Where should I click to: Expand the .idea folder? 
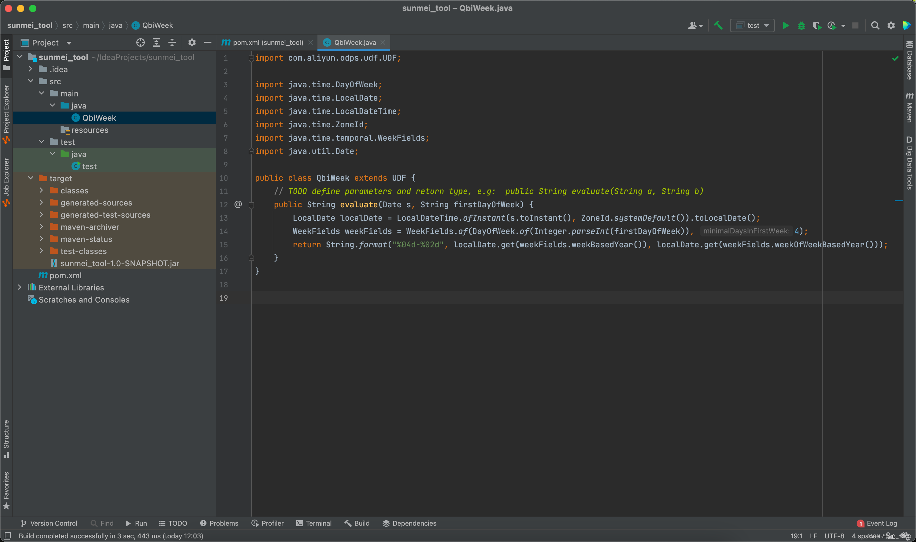tap(31, 69)
